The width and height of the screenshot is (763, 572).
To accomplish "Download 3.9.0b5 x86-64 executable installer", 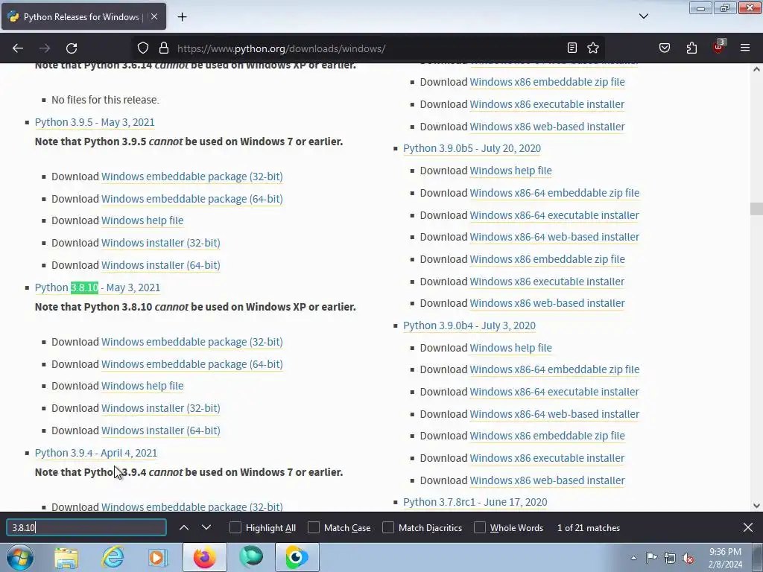I will pyautogui.click(x=554, y=215).
